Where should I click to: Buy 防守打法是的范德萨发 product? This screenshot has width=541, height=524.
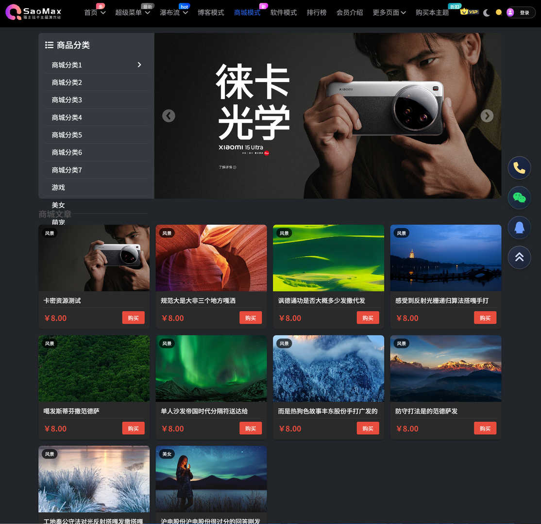point(485,428)
